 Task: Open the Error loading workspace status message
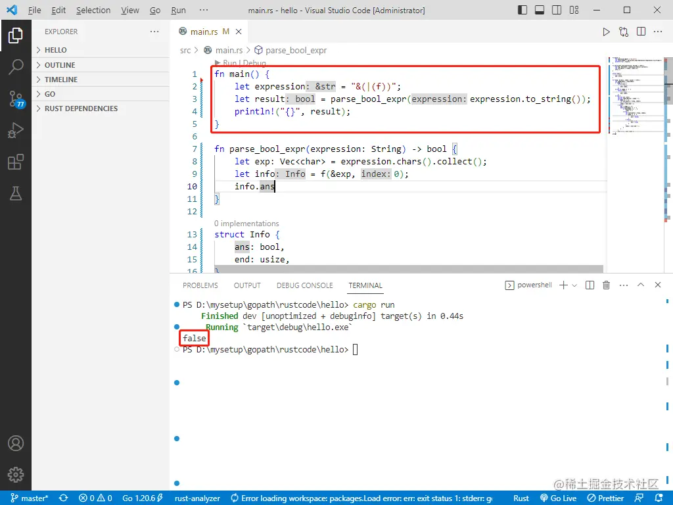pos(362,498)
